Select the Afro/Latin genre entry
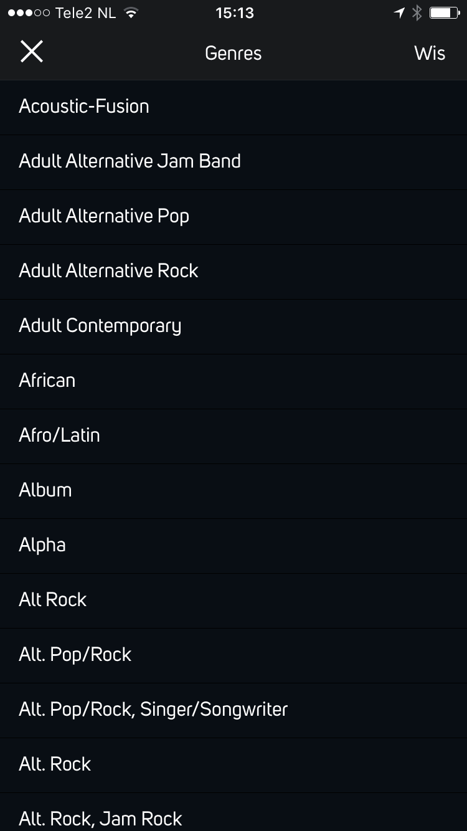Viewport: 467px width, 831px height. click(233, 436)
